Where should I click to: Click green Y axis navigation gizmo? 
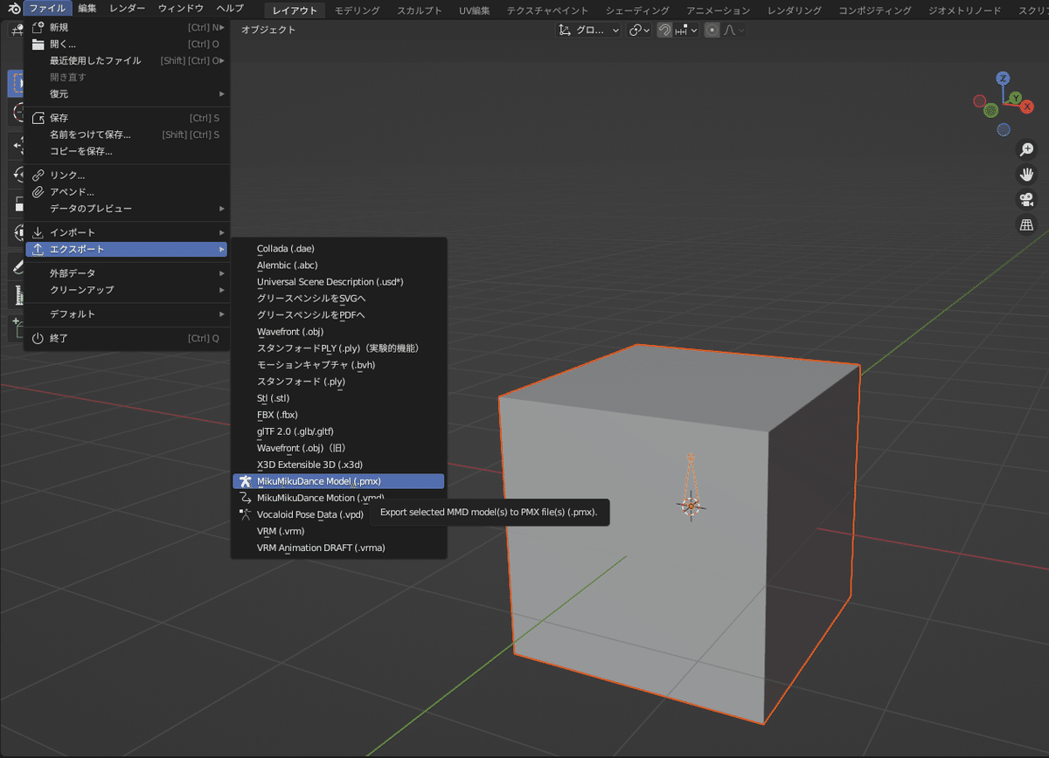[x=1015, y=98]
